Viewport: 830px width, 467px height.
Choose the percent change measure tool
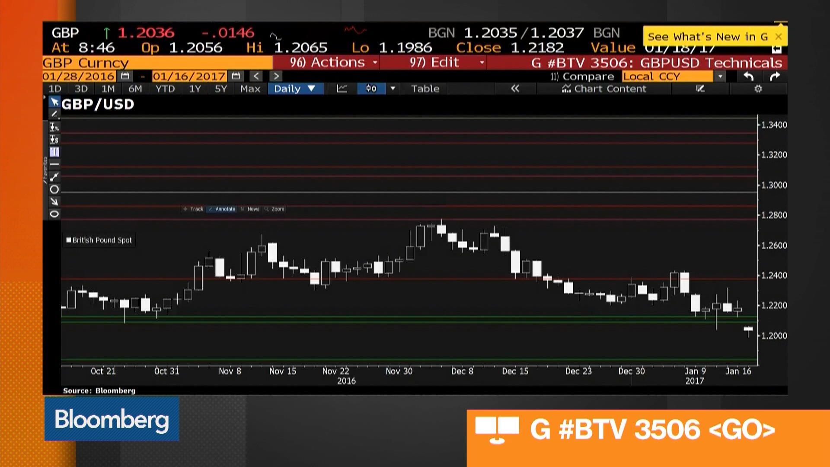(x=54, y=127)
